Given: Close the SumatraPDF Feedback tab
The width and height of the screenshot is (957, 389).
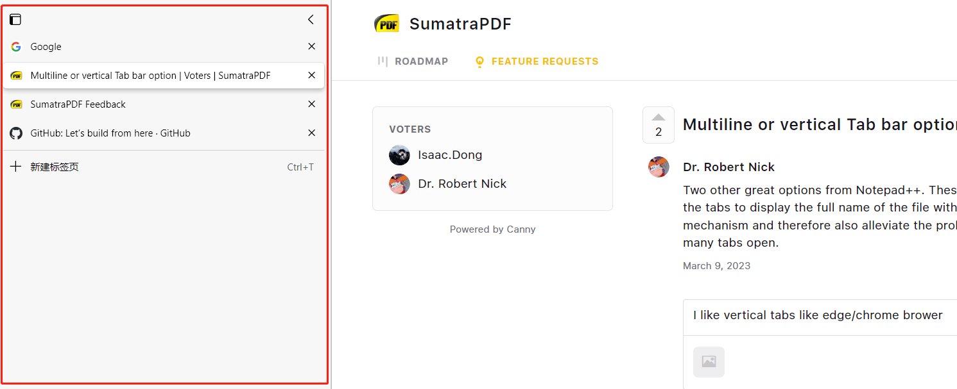Looking at the screenshot, I should [x=311, y=104].
